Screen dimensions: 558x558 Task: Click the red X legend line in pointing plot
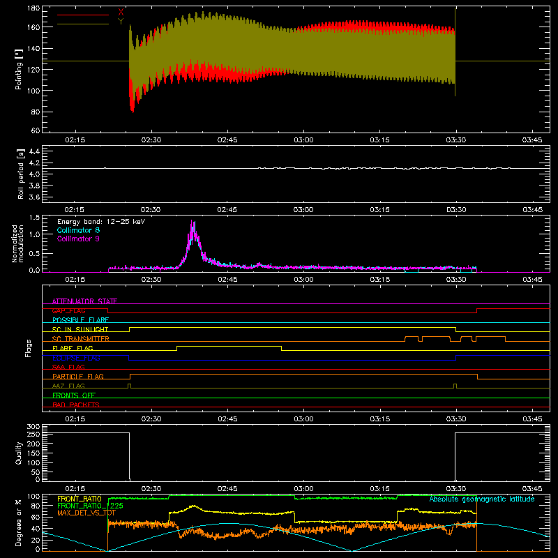coord(83,15)
